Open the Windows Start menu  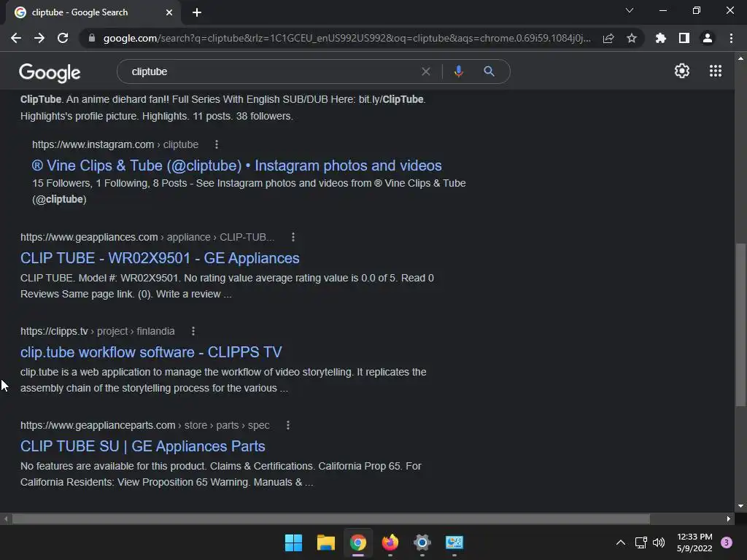tap(293, 542)
